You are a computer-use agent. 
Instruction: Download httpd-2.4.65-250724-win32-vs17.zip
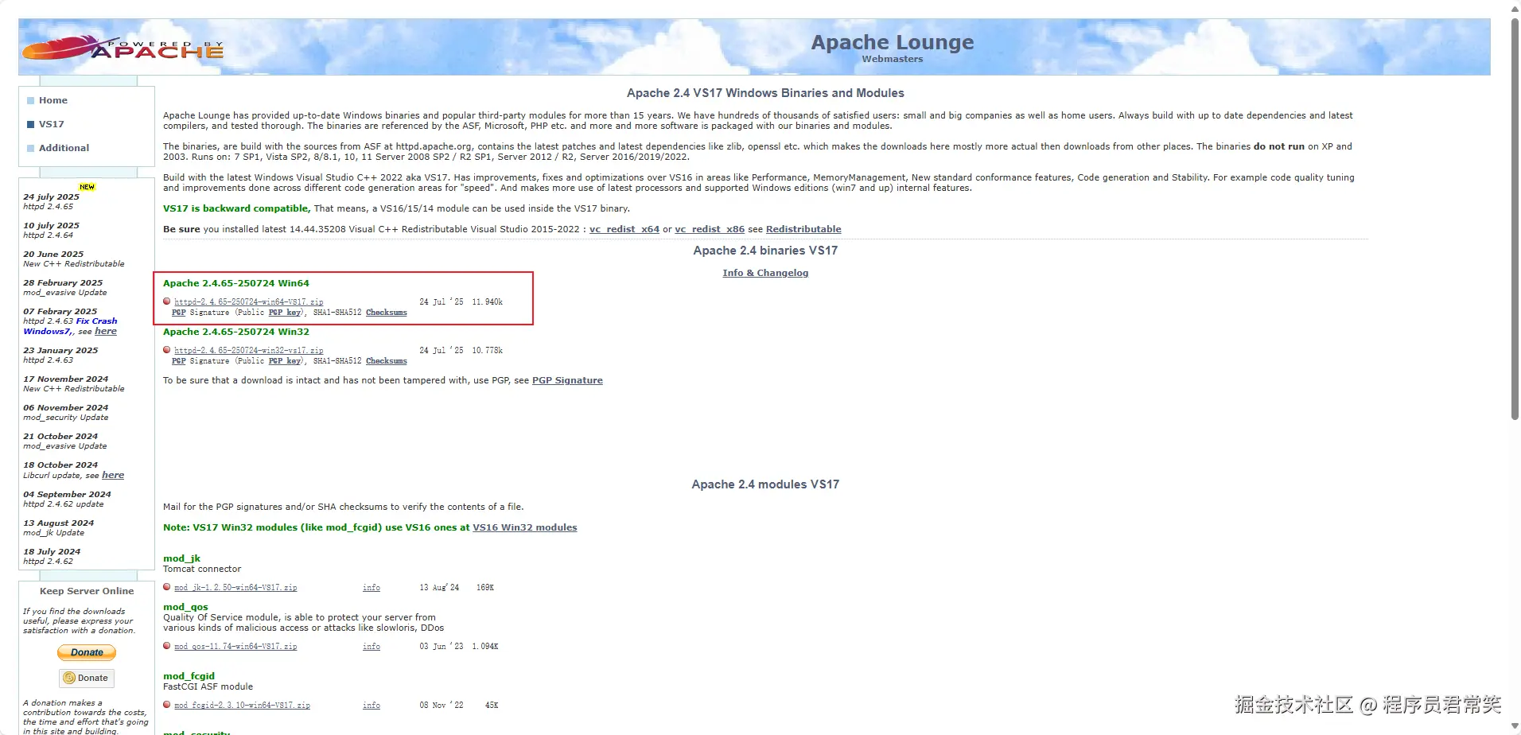pos(249,351)
